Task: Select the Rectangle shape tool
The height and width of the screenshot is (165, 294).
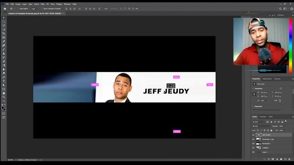Action: [x=4, y=89]
